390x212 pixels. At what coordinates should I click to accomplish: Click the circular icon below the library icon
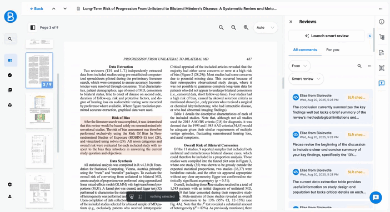[10, 105]
